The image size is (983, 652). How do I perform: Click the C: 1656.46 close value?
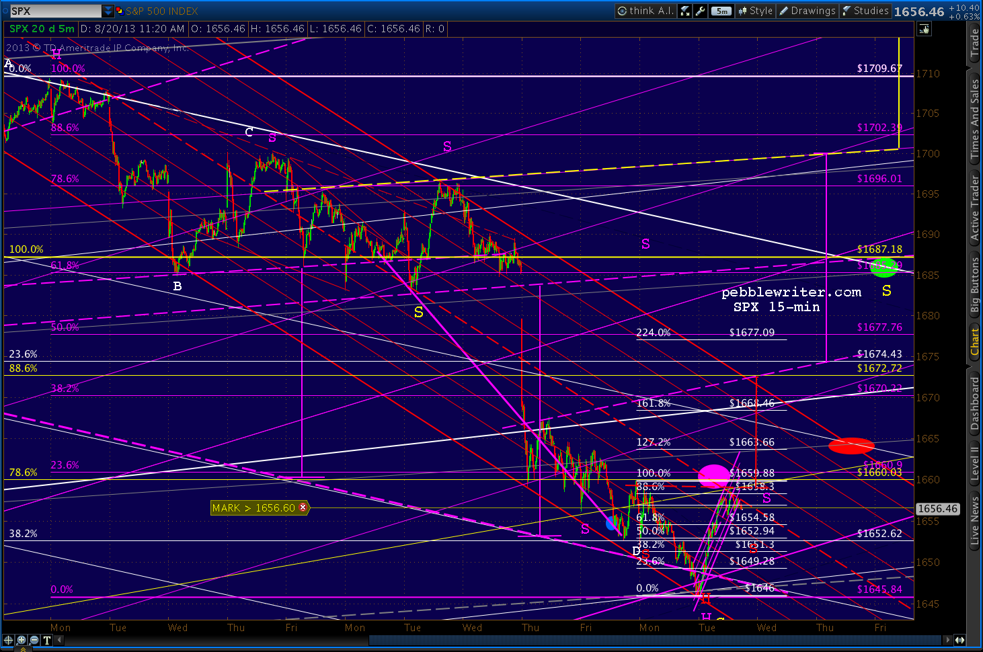tap(393, 29)
